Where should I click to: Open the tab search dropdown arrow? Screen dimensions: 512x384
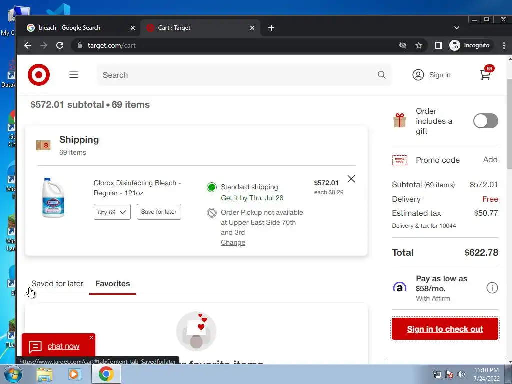tap(457, 28)
